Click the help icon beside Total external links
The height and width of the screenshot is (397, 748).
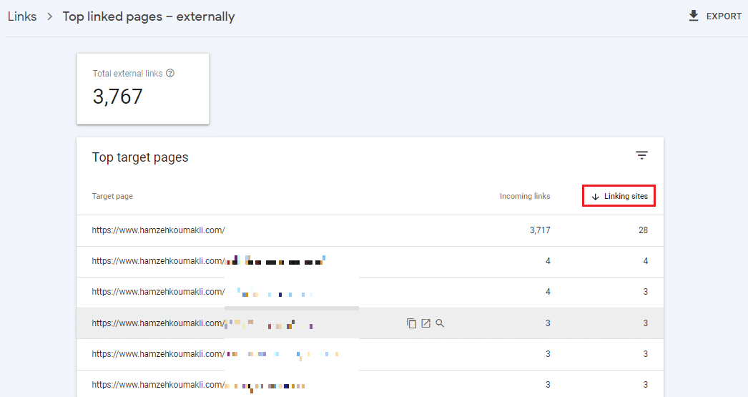[x=170, y=73]
